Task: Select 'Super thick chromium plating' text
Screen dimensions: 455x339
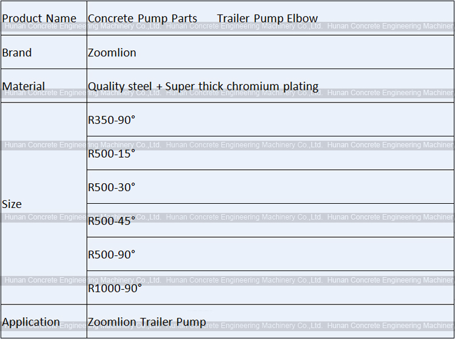Action: point(241,86)
